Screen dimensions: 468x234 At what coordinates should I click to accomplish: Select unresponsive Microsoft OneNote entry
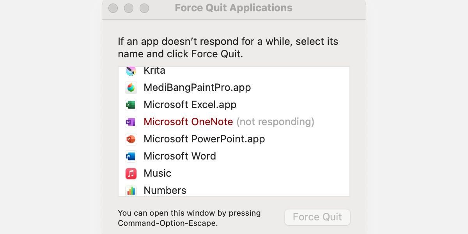pos(188,122)
